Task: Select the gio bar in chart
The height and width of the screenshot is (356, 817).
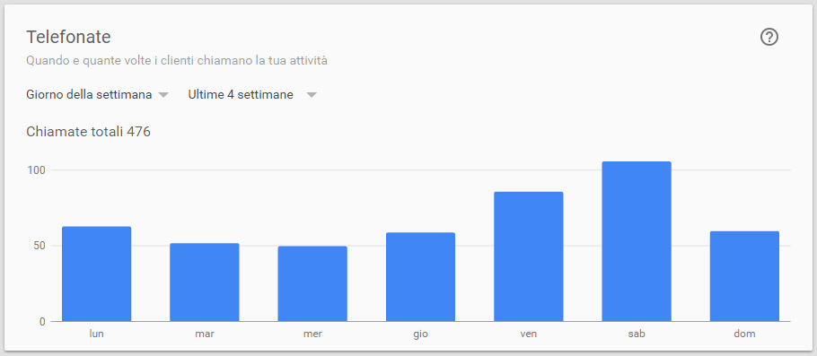Action: click(x=420, y=277)
